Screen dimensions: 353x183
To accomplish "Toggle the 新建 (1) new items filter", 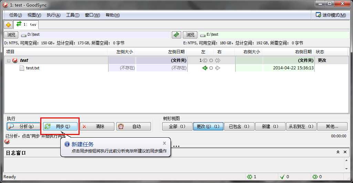I will click(270, 126).
